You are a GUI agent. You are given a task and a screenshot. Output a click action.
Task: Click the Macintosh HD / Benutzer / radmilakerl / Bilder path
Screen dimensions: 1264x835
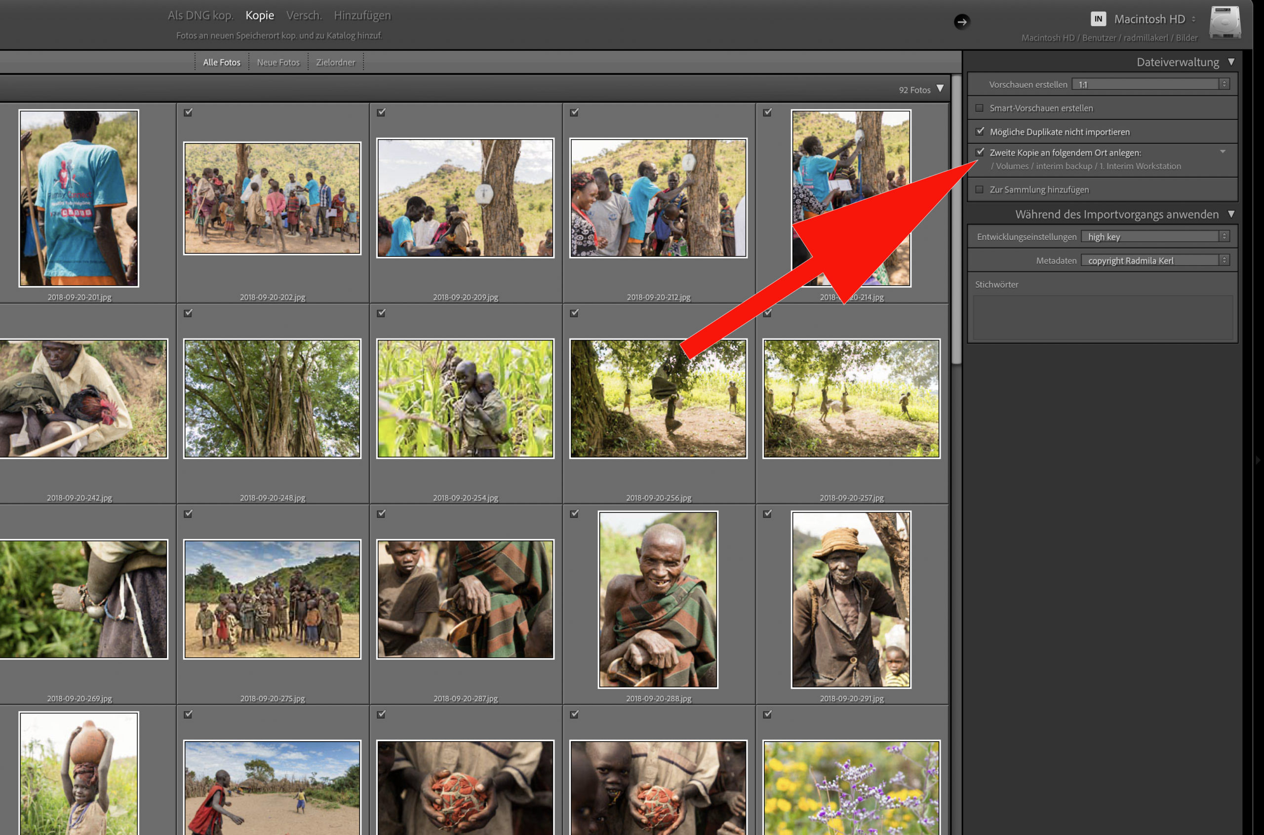pyautogui.click(x=1109, y=38)
